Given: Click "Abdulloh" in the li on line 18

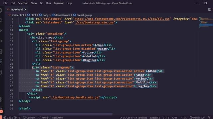Looking at the screenshot, I should [x=90, y=56].
